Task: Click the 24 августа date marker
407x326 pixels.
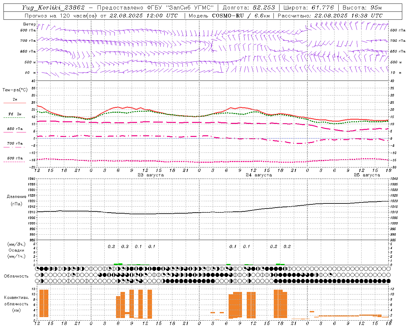Action: click(x=259, y=175)
